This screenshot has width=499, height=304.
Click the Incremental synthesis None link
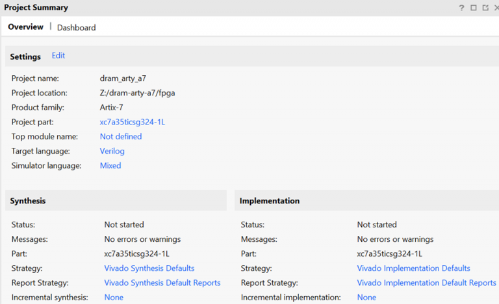tap(114, 298)
